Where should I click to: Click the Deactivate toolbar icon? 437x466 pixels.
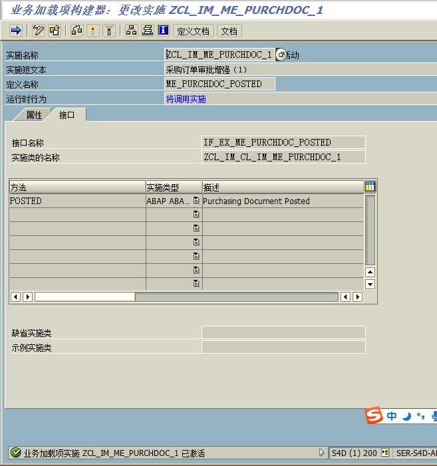point(109,31)
